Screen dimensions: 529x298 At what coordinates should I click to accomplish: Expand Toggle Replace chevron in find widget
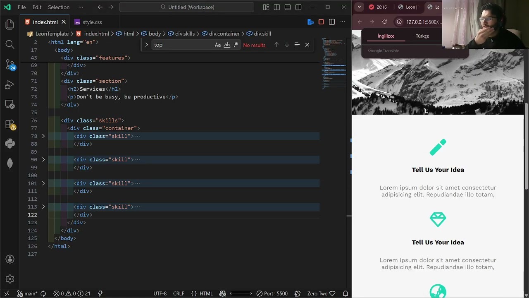[146, 45]
